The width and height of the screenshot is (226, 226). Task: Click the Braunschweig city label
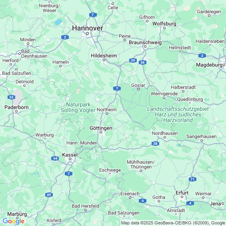point(145,42)
